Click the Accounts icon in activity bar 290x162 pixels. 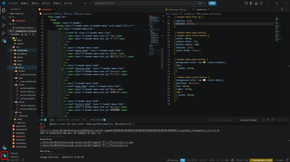(4, 147)
